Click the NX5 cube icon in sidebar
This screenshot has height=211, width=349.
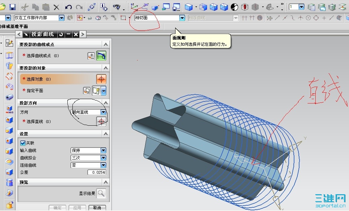(9, 110)
